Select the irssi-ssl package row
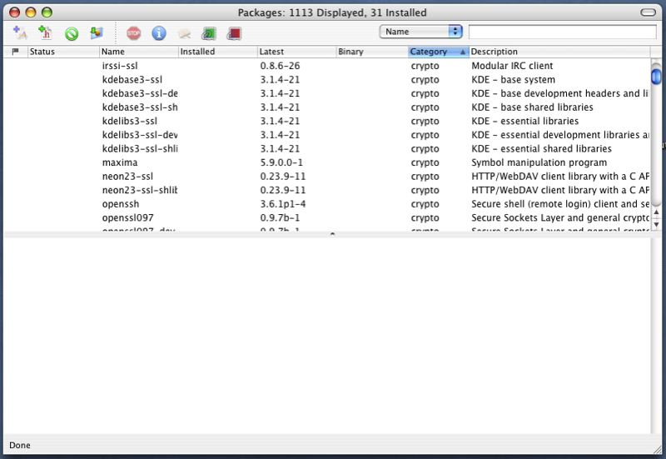 [327, 66]
